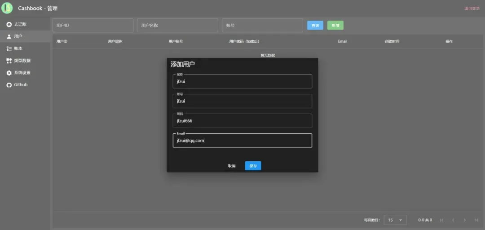Click the green 新增 button

335,26
